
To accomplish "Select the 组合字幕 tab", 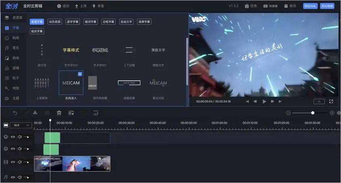I will click(37, 31).
